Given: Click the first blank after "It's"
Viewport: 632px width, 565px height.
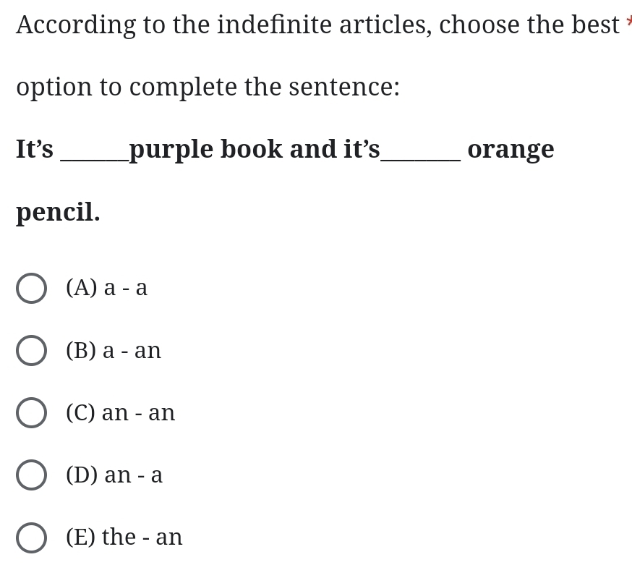Looking at the screenshot, I should [94, 153].
